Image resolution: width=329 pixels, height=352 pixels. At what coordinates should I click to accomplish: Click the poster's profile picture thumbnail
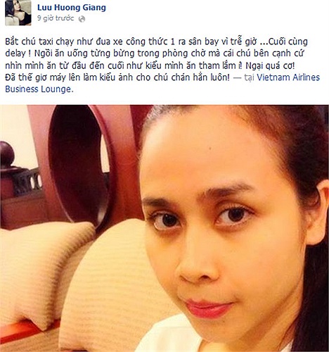pos(18,13)
